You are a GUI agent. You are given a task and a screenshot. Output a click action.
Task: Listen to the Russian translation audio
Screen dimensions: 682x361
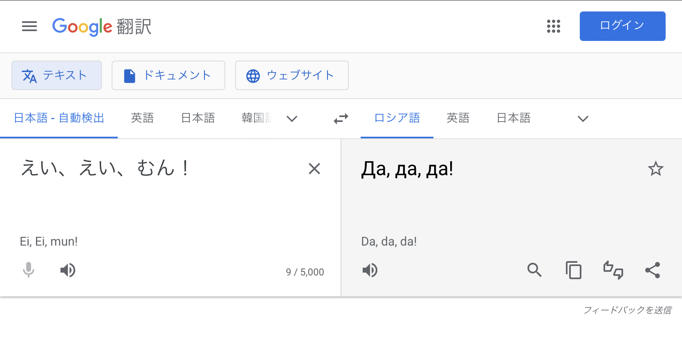(x=370, y=270)
